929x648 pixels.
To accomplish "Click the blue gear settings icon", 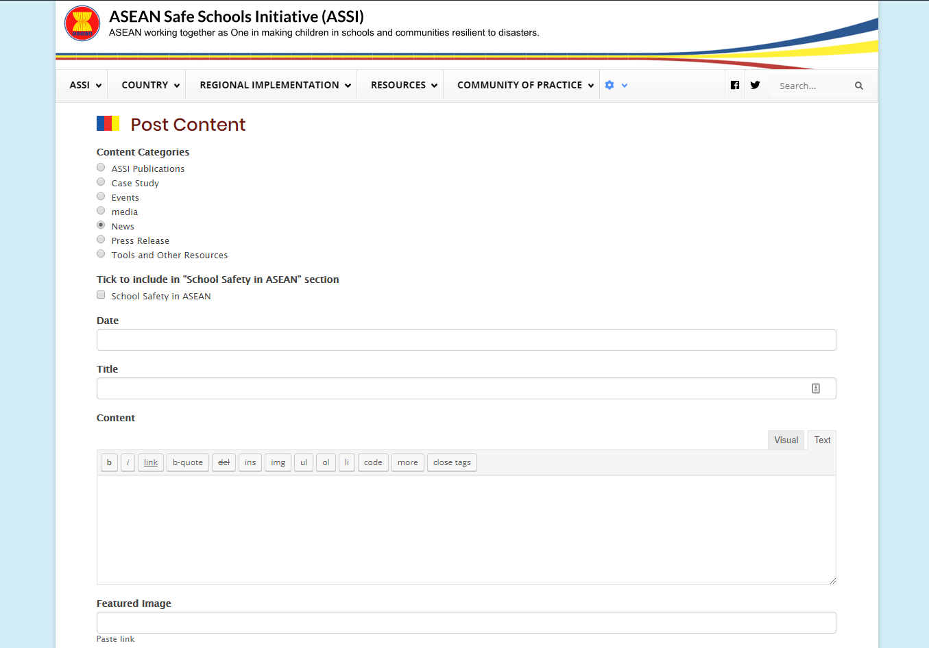I will (x=610, y=86).
